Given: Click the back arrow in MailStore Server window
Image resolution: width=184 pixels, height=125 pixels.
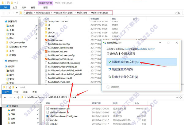Looking at the screenshot, I should [x=4, y=13].
